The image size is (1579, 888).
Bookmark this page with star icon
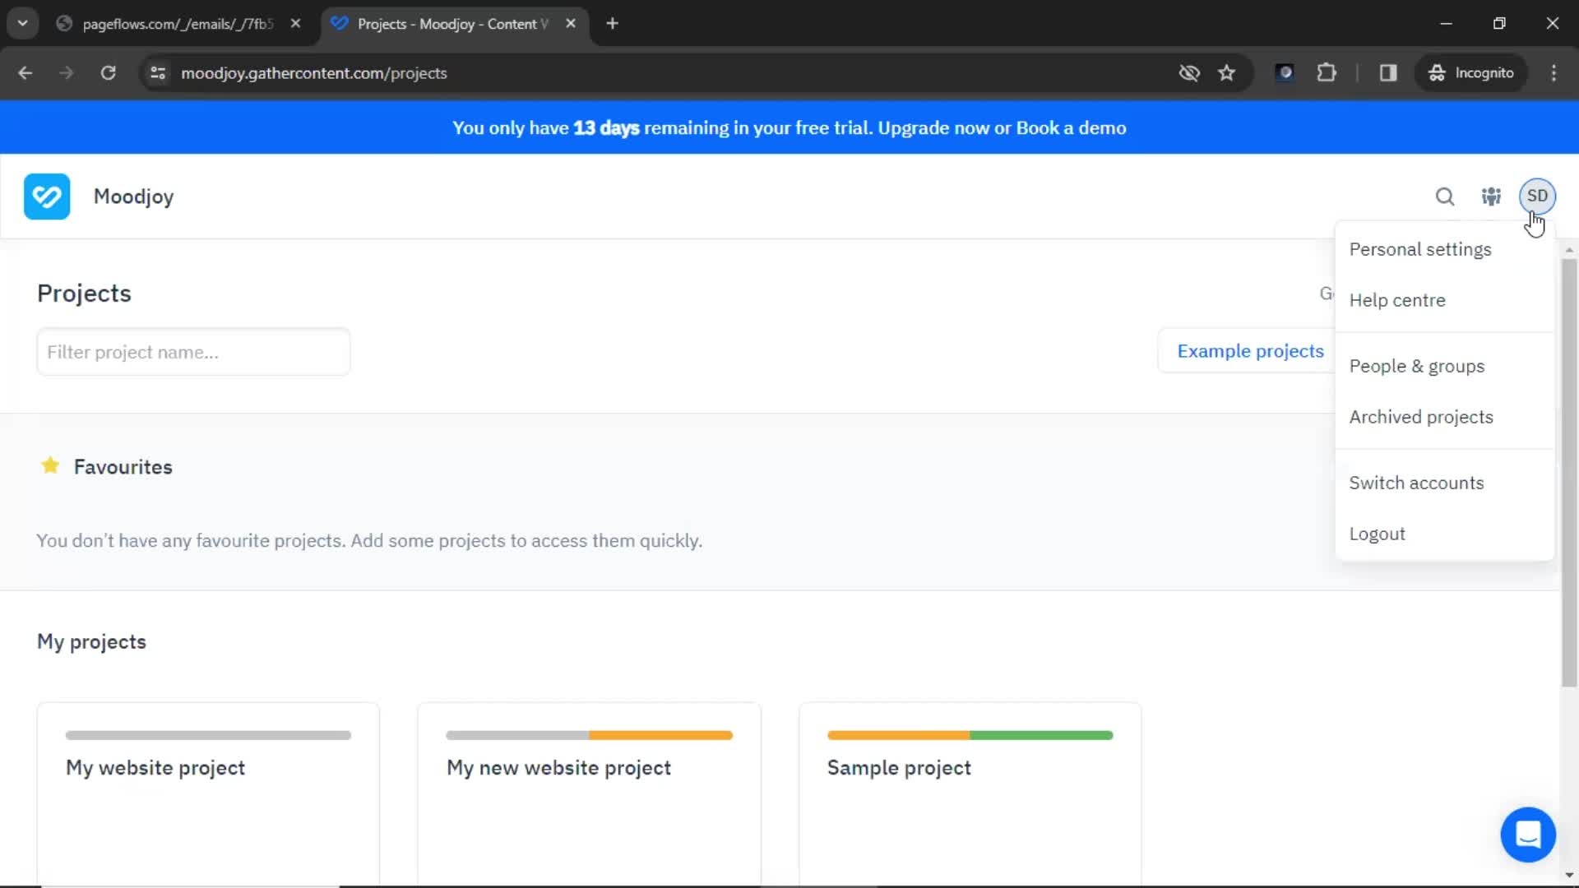(x=1227, y=73)
